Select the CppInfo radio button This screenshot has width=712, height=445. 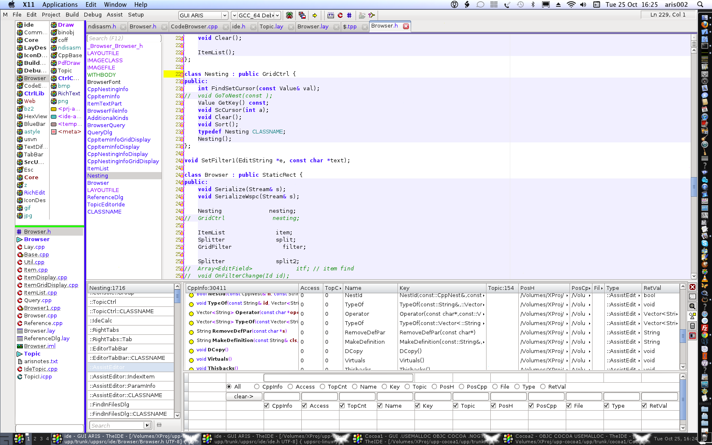(257, 387)
